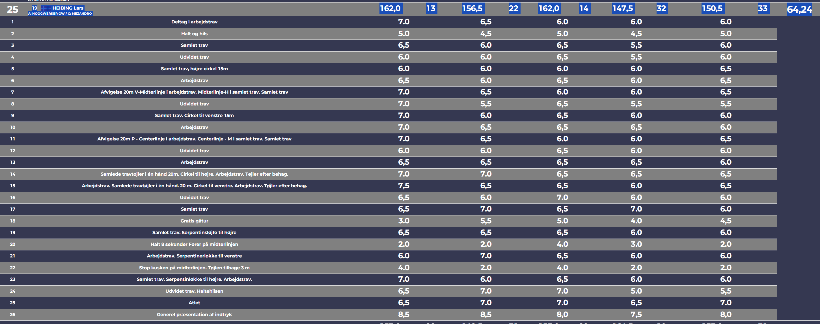Click the 7.0 score in row 16 Udvidet trav
Screen dimensions: 820x324
tap(562, 197)
